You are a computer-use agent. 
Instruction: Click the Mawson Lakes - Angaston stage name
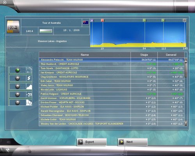pyautogui.click(x=52, y=41)
